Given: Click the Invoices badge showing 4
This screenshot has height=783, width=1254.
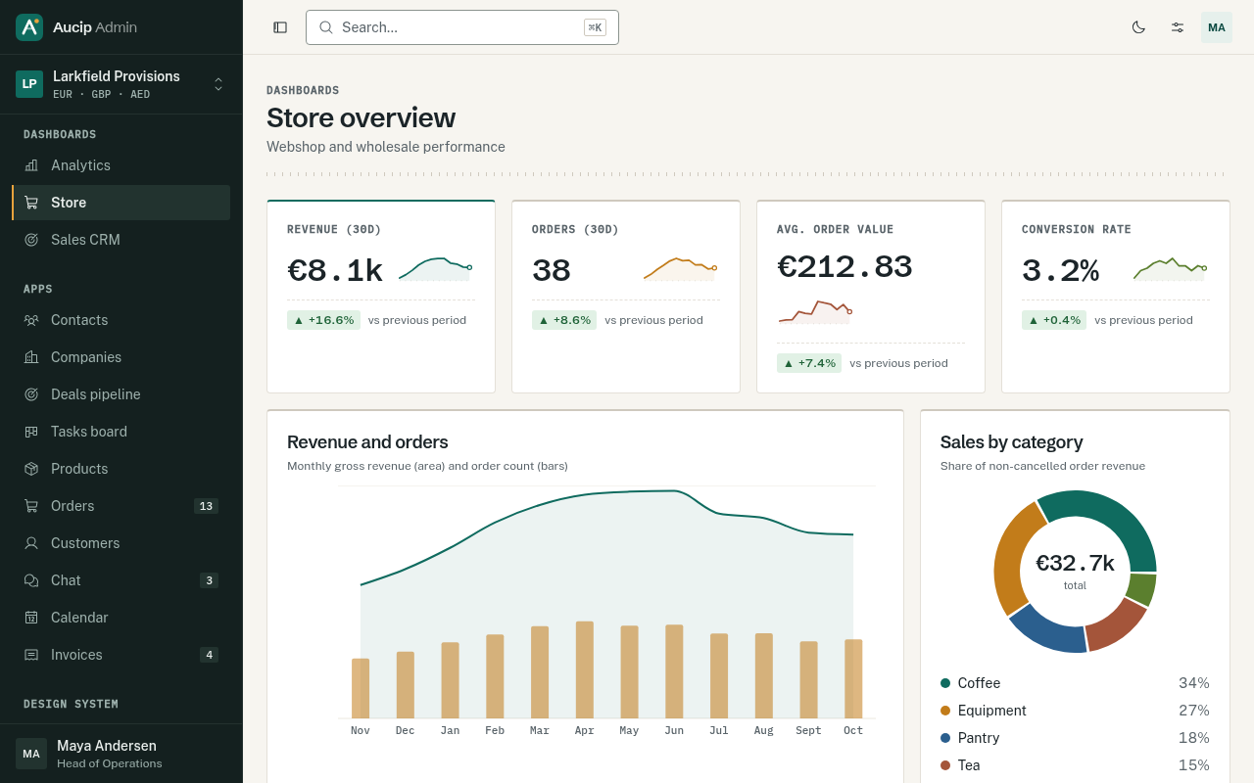Looking at the screenshot, I should tap(209, 655).
